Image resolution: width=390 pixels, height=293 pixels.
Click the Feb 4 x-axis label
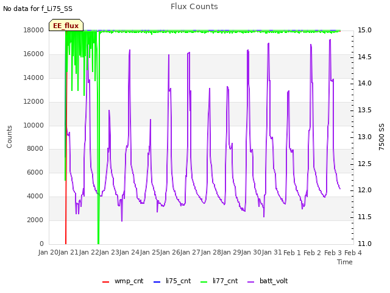[353, 253]
